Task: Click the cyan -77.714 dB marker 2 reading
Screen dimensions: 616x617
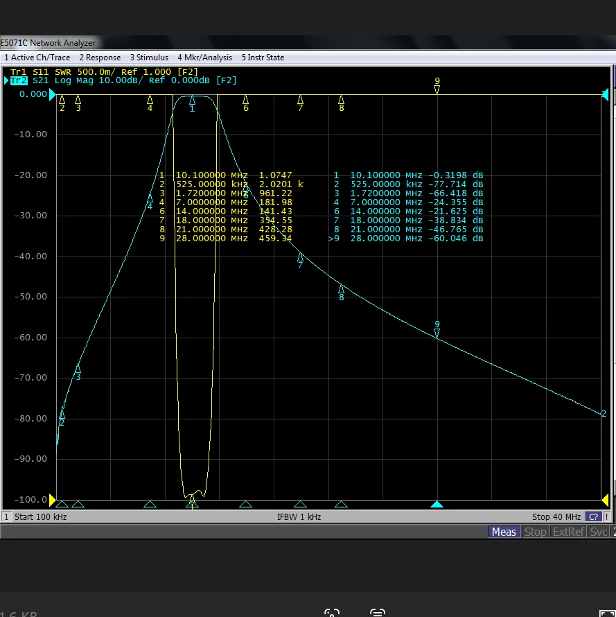Action: pyautogui.click(x=455, y=184)
